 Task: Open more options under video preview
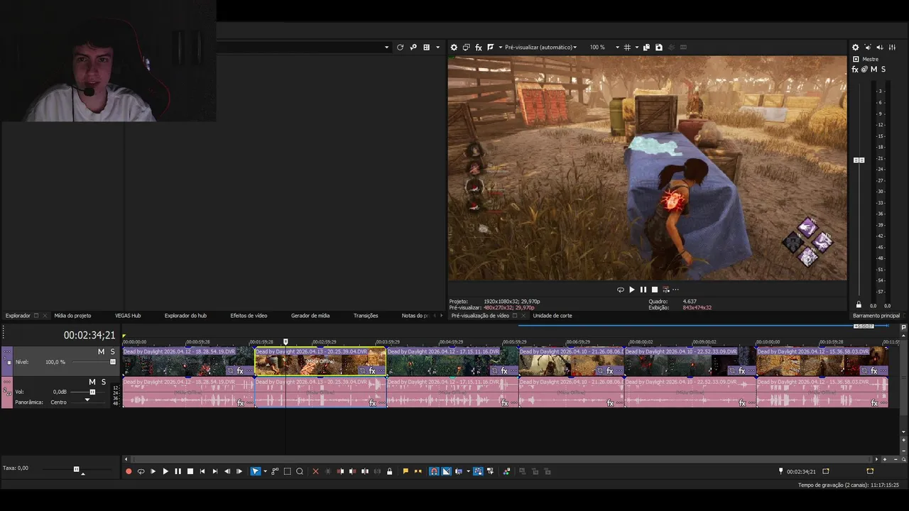pyautogui.click(x=675, y=290)
